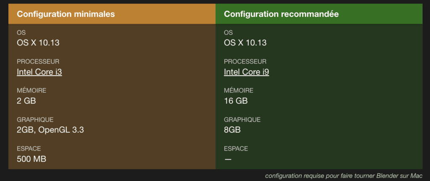
Task: Click the dash under recommended ESPACE
Action: coord(228,159)
